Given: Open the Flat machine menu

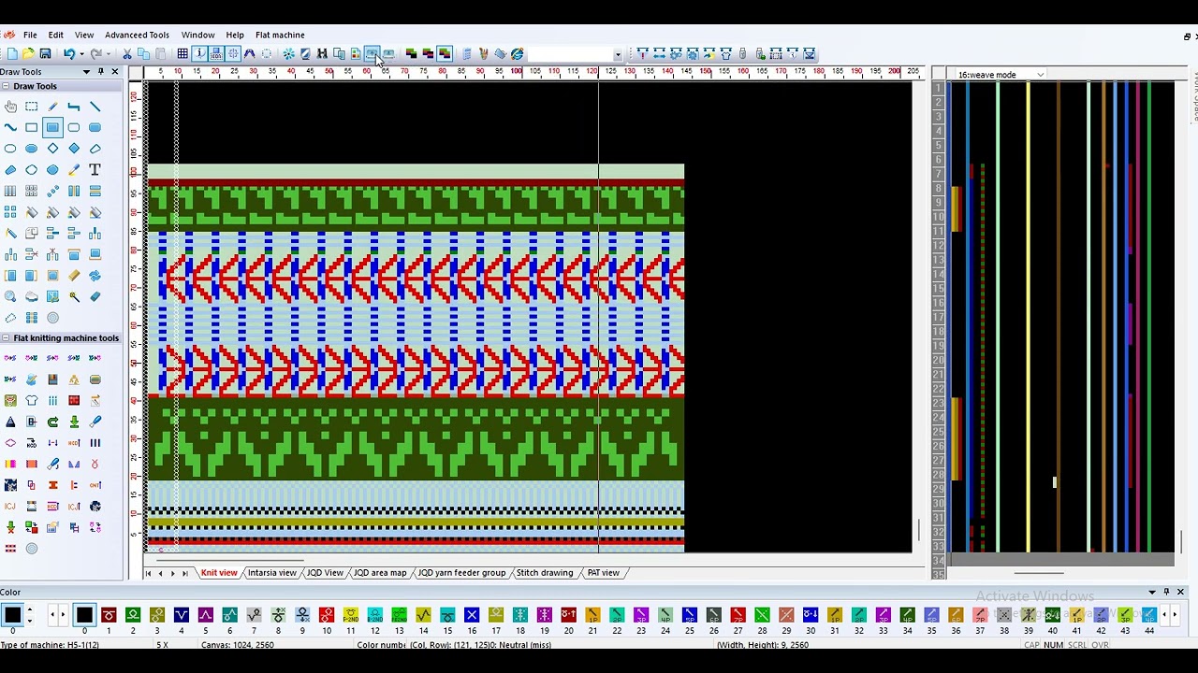Looking at the screenshot, I should click(x=280, y=35).
